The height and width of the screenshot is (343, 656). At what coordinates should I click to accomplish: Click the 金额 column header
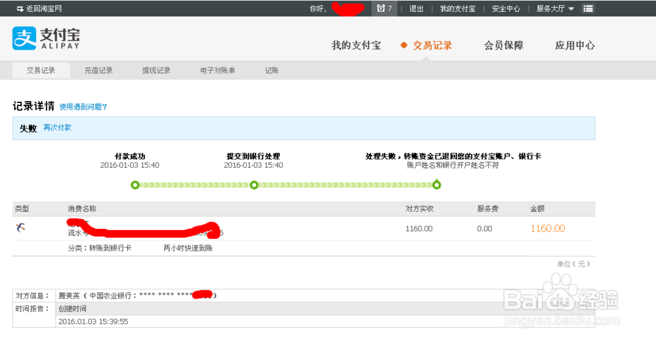537,209
